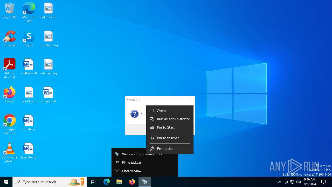This screenshot has width=332, height=187.
Task: Select the firmrelatio... document icon
Action: (x=29, y=123)
